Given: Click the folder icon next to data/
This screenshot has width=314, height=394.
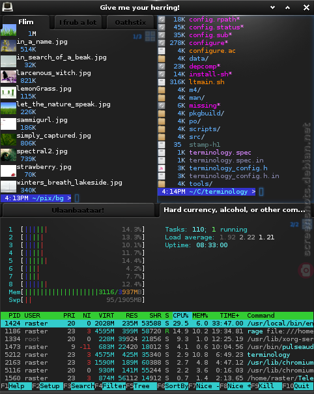Looking at the screenshot, I should [162, 59].
